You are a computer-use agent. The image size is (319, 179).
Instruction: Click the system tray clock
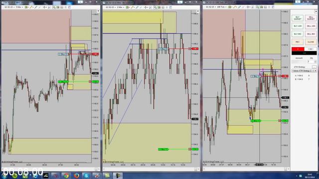tap(310, 176)
